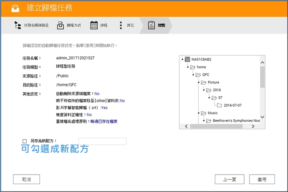Click the Beethoven's Symphonies folder icon

(208, 121)
